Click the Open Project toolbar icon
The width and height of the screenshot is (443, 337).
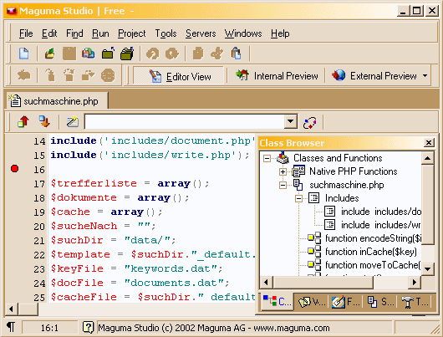click(x=108, y=54)
